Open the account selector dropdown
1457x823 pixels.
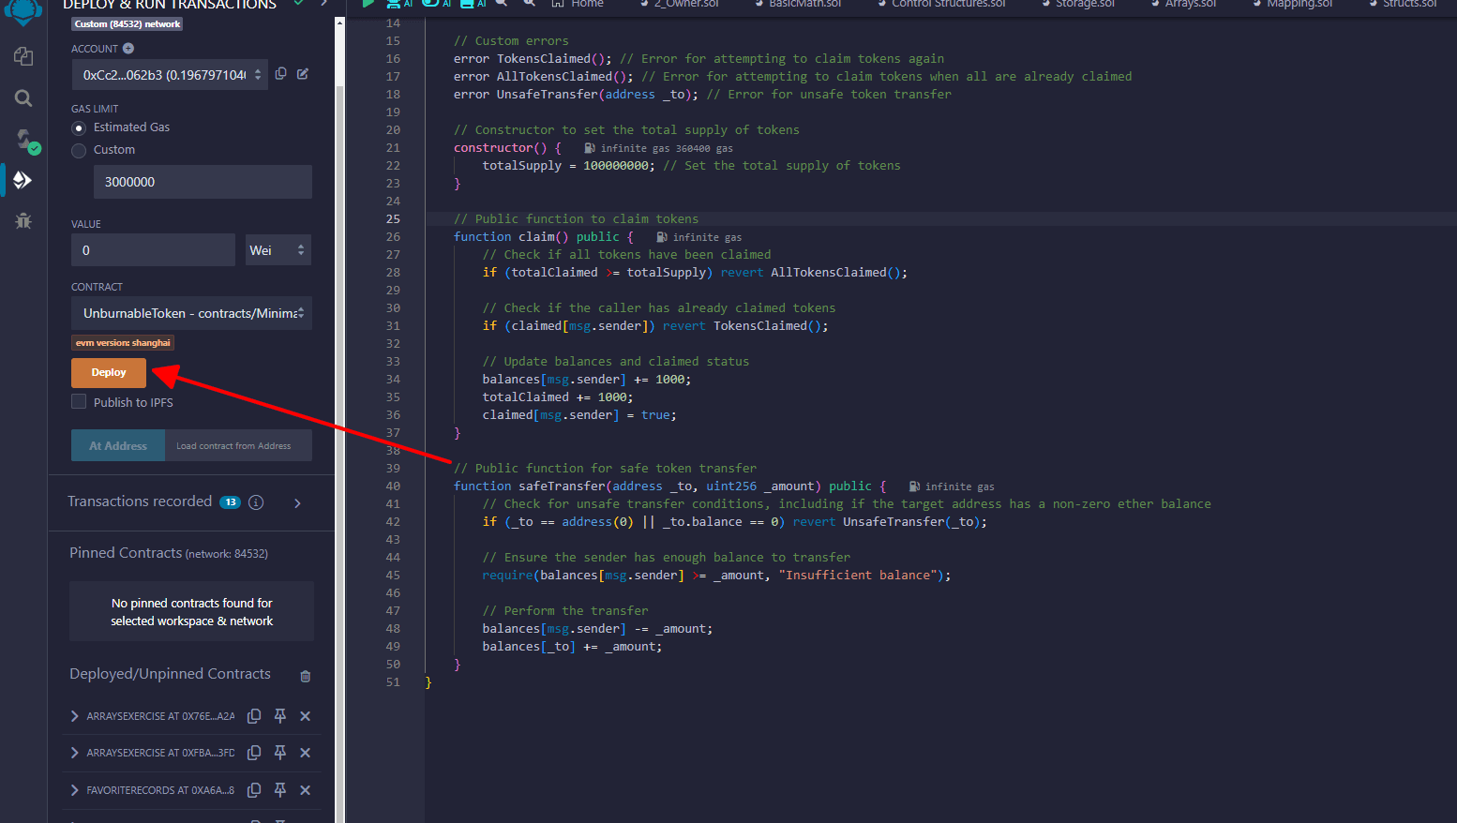click(x=170, y=75)
